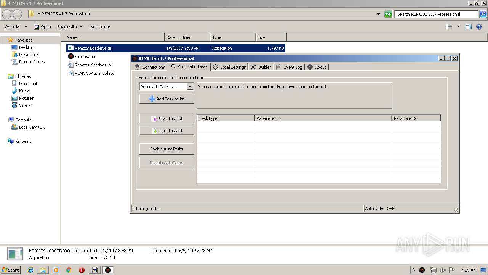Select the Remcos Loader.exe file icon
This screenshot has width=488, height=275.
pos(71,48)
